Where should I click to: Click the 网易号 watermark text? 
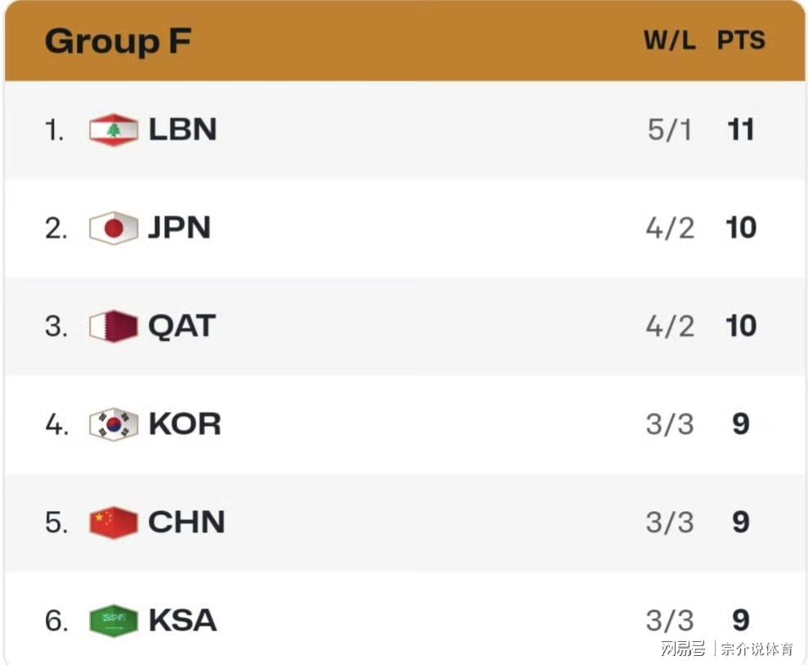[x=683, y=648]
